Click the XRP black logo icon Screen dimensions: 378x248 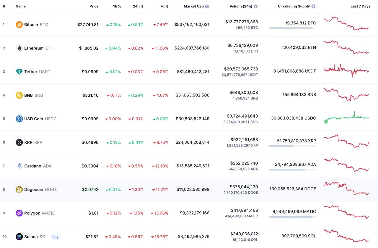19,142
